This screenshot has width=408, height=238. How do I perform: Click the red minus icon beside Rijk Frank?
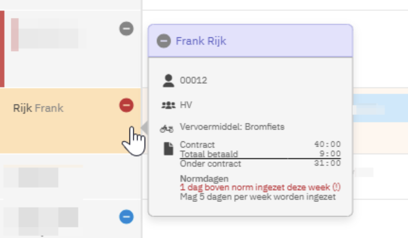tap(127, 105)
